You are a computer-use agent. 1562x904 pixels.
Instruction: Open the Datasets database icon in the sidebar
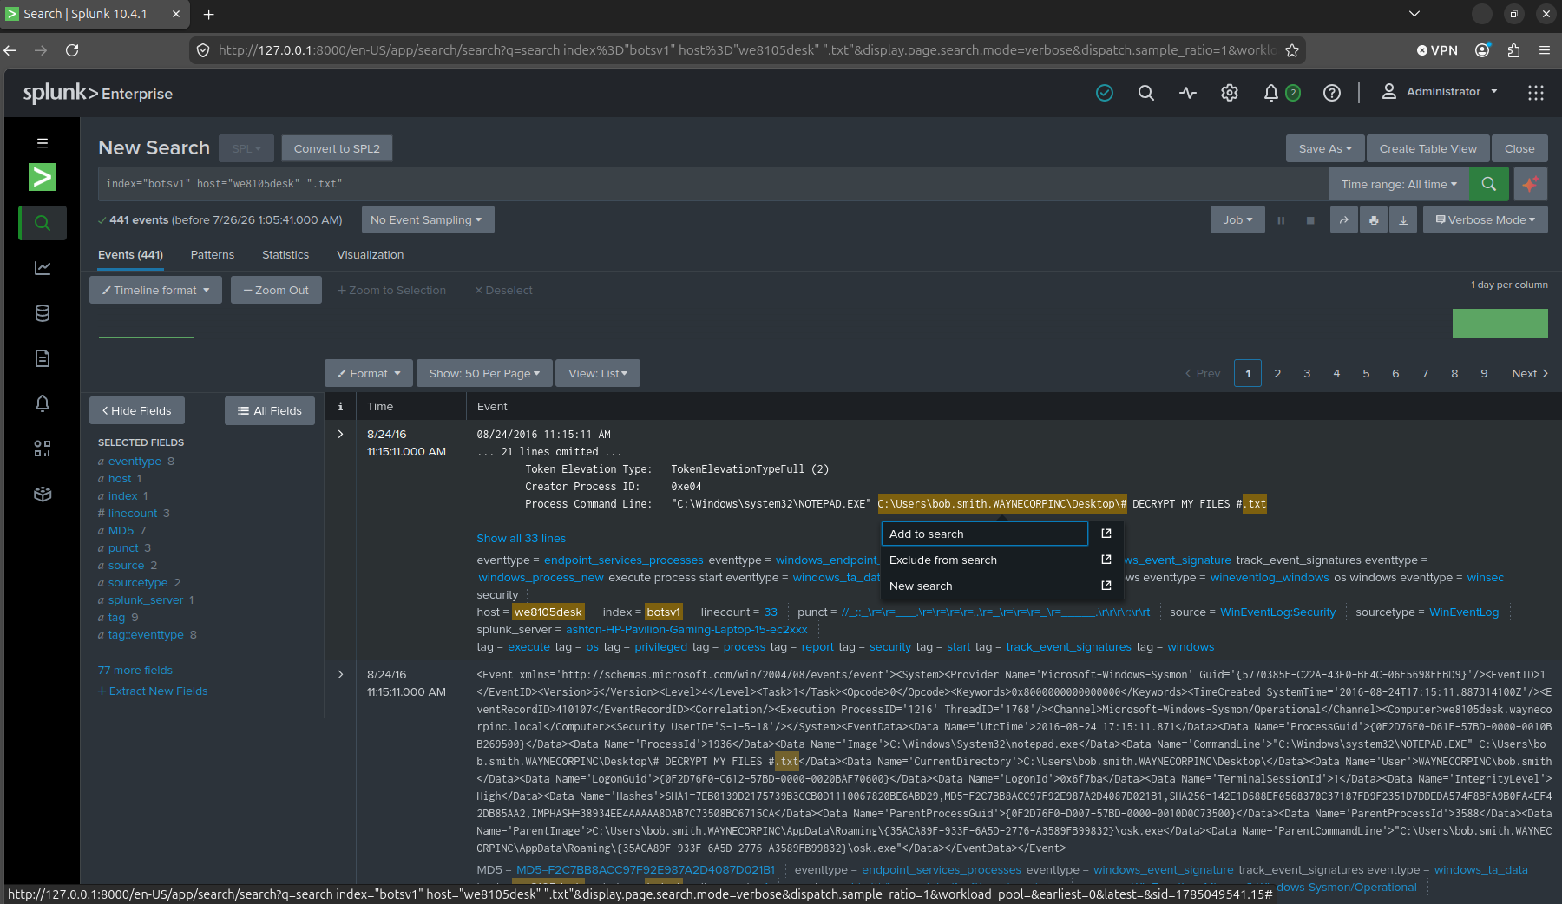click(43, 313)
